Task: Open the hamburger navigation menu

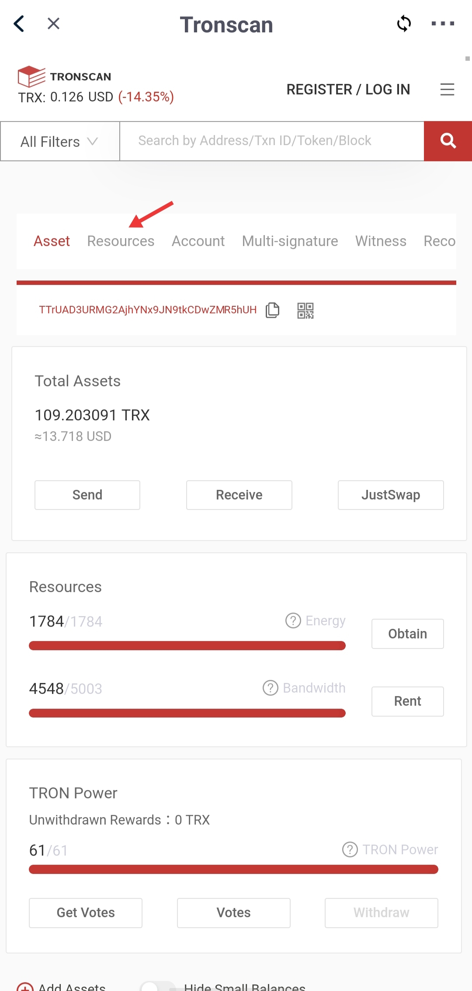Action: coord(447,90)
